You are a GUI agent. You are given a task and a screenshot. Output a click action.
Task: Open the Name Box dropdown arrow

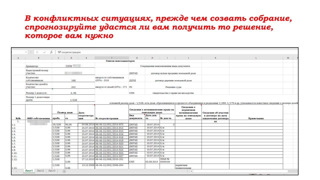tap(26, 52)
